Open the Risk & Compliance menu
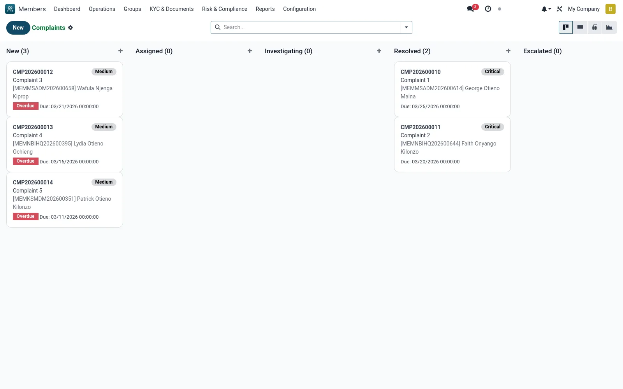The width and height of the screenshot is (623, 389). point(225,9)
